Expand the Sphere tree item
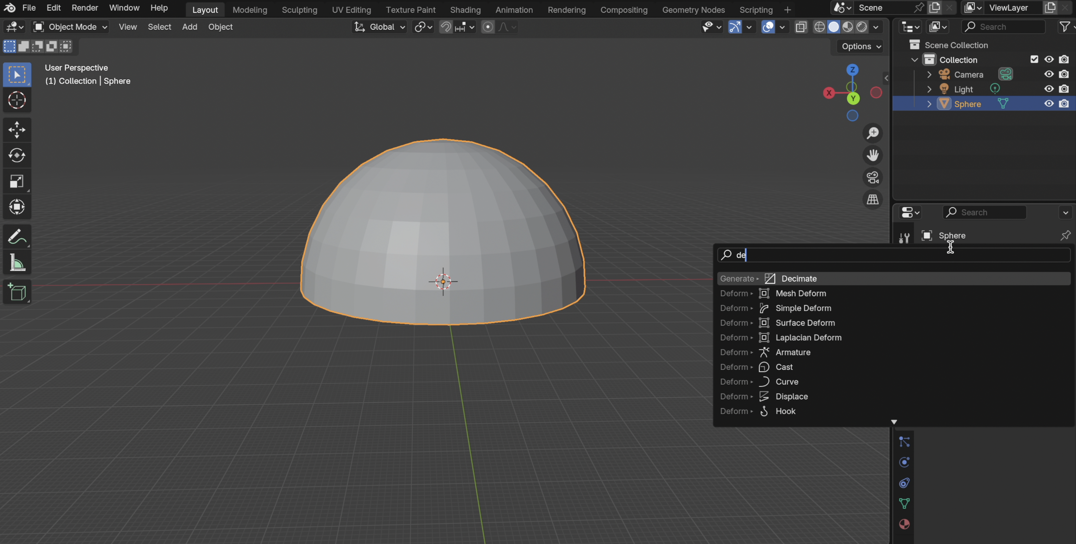Viewport: 1076px width, 544px height. 929,104
